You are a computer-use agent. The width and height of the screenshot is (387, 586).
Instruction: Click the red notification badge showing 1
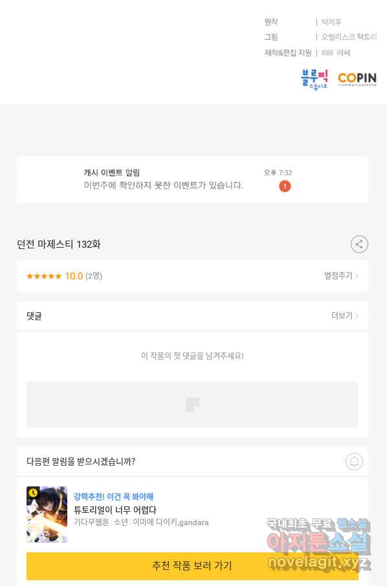coord(285,186)
